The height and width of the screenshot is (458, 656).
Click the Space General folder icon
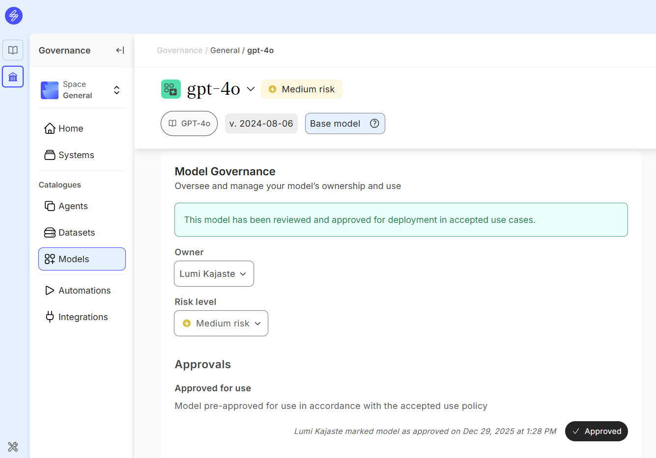pos(50,90)
